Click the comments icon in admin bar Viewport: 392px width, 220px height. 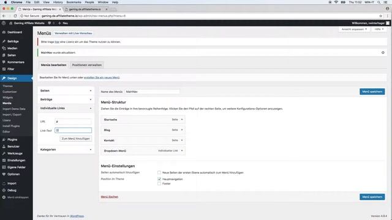[x=50, y=23]
